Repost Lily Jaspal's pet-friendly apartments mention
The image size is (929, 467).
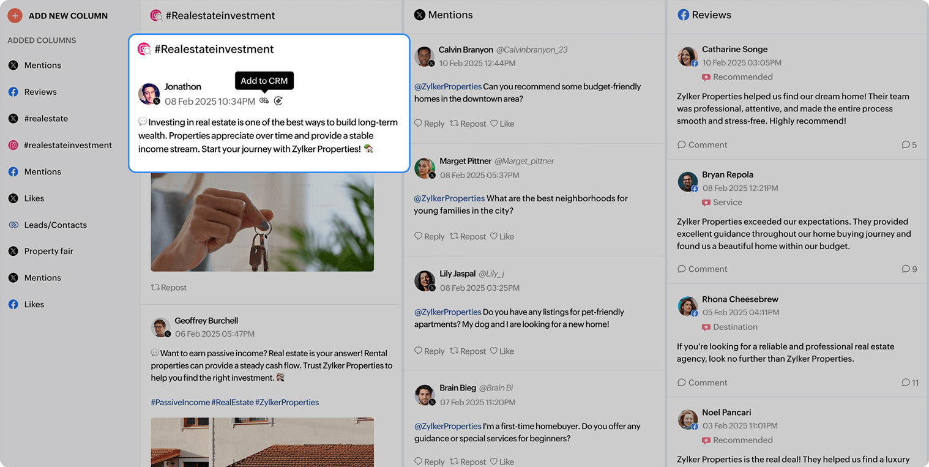point(468,351)
